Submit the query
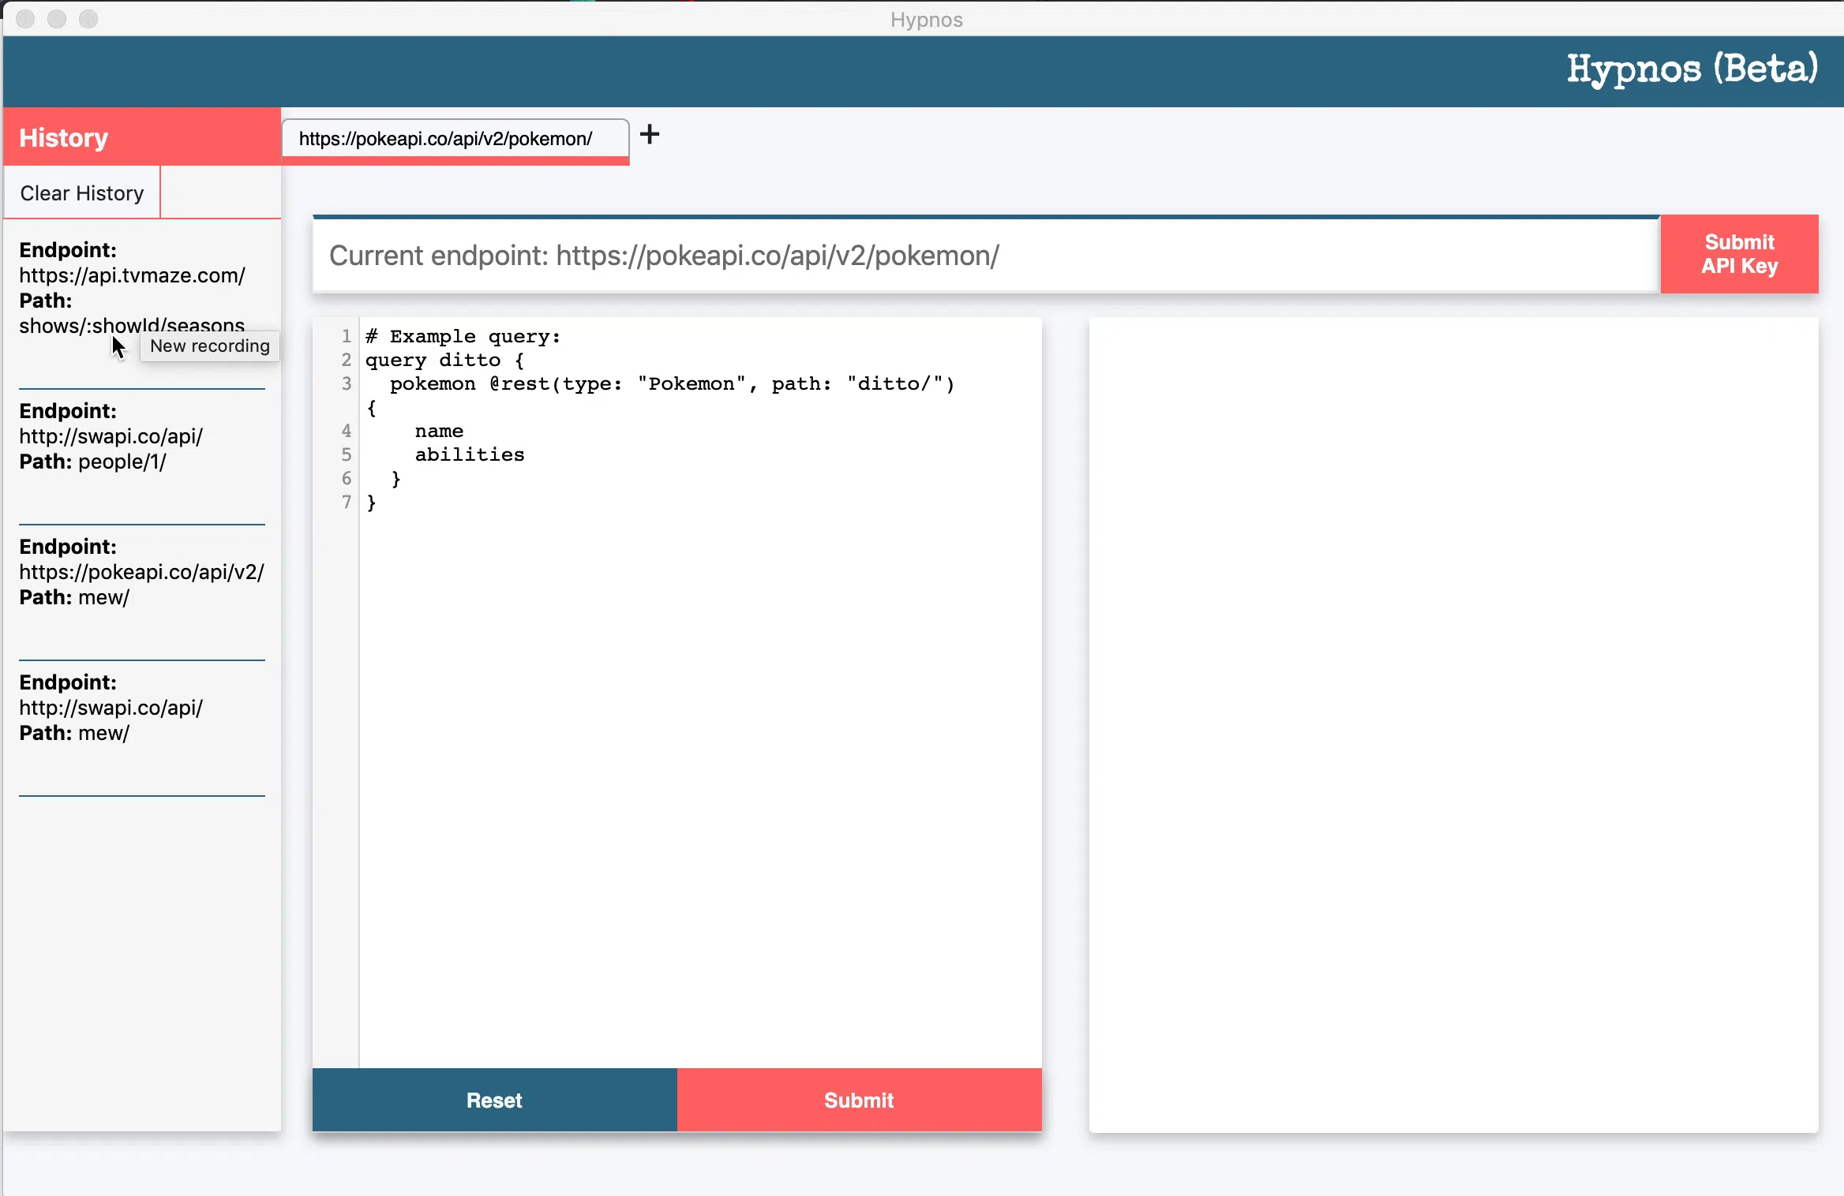Viewport: 1844px width, 1196px height. point(859,1100)
